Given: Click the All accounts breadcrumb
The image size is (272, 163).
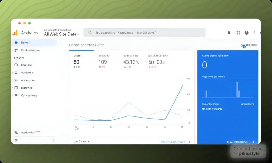Looking at the screenshot, I should pyautogui.click(x=50, y=30).
